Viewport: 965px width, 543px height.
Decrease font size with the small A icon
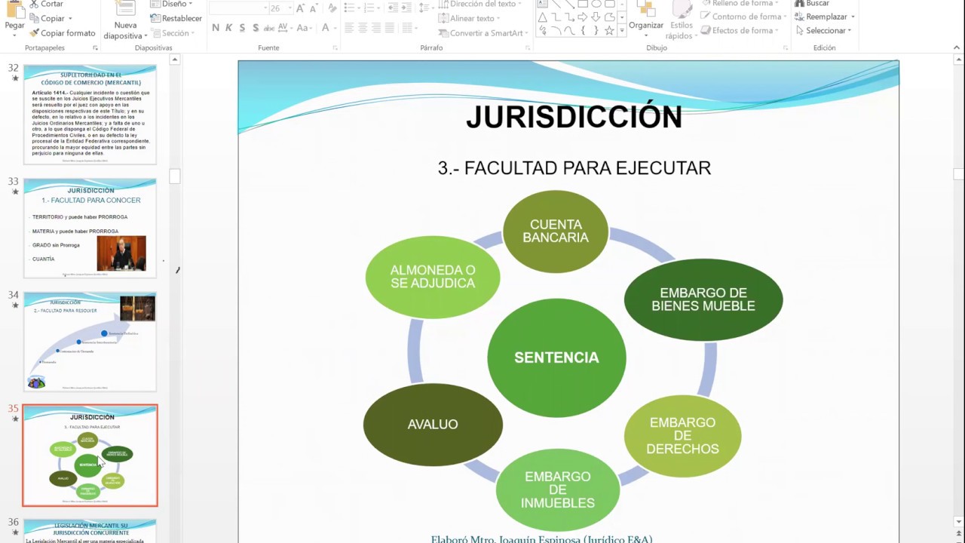(x=314, y=8)
